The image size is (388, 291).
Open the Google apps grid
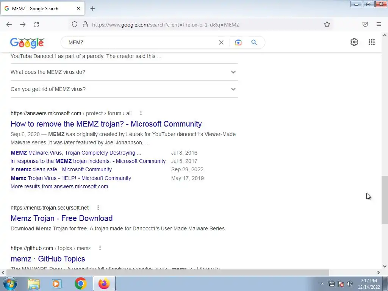(371, 42)
